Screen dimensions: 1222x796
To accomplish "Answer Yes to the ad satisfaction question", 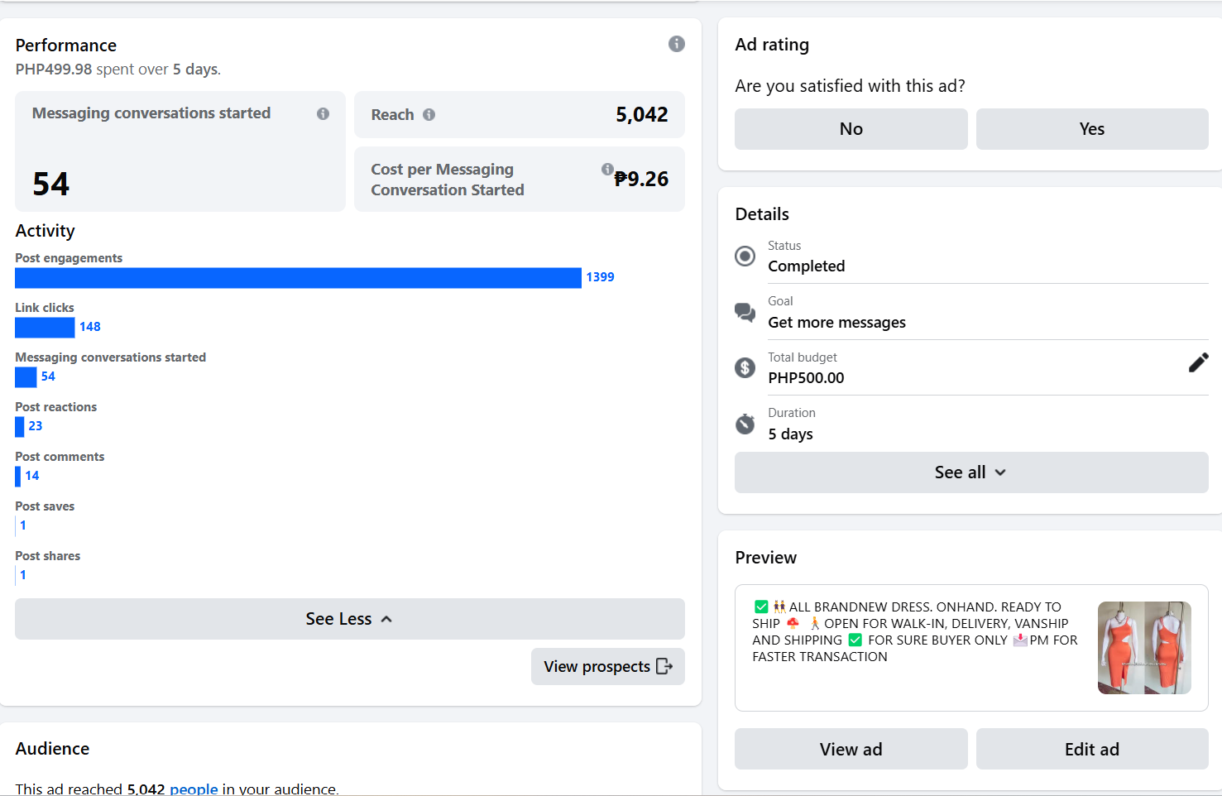I will click(1091, 129).
